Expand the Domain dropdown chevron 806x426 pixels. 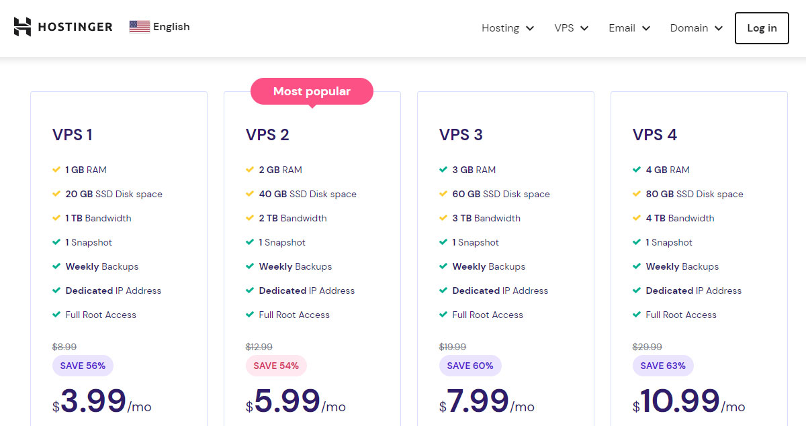point(719,28)
